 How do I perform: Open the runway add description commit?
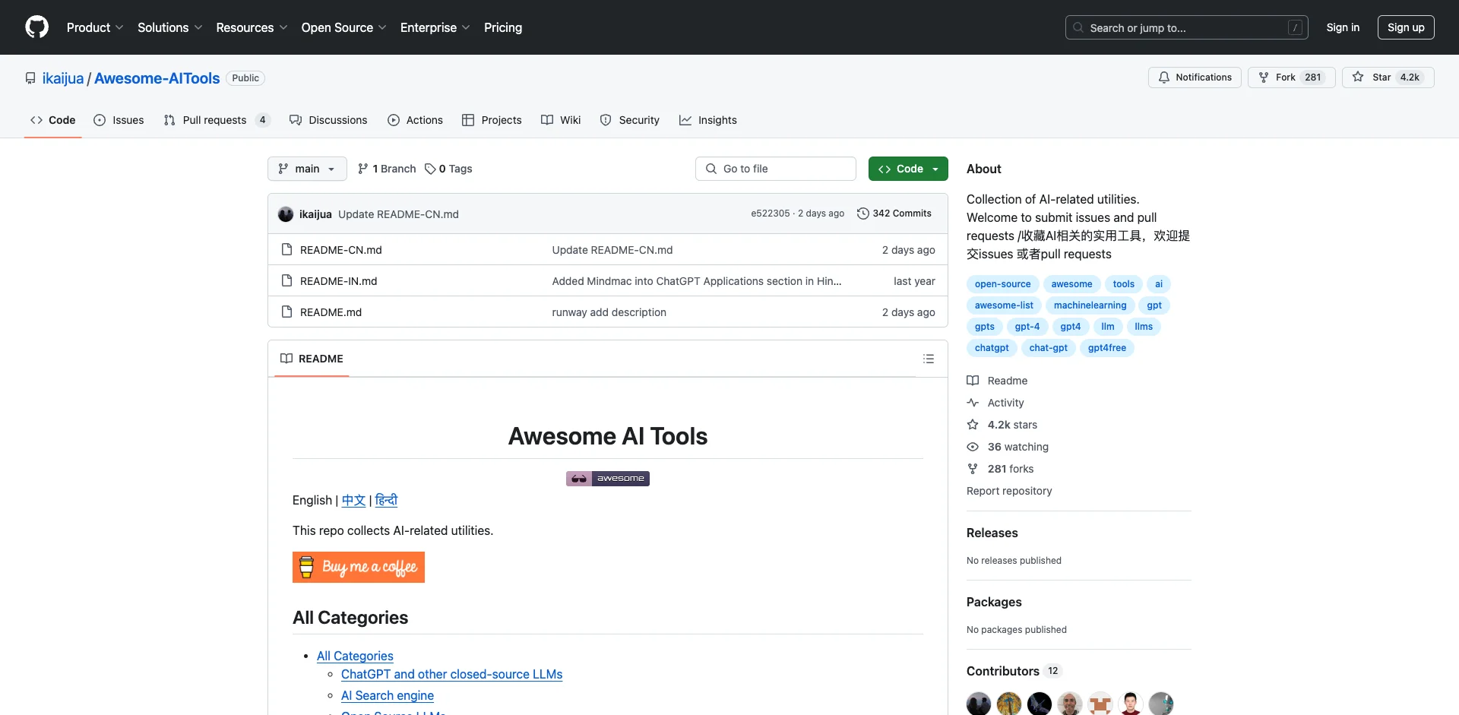(609, 312)
